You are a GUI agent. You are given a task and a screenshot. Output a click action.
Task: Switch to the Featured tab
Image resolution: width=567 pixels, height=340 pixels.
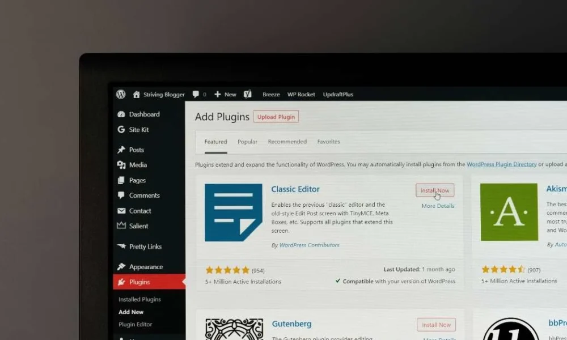coord(215,142)
